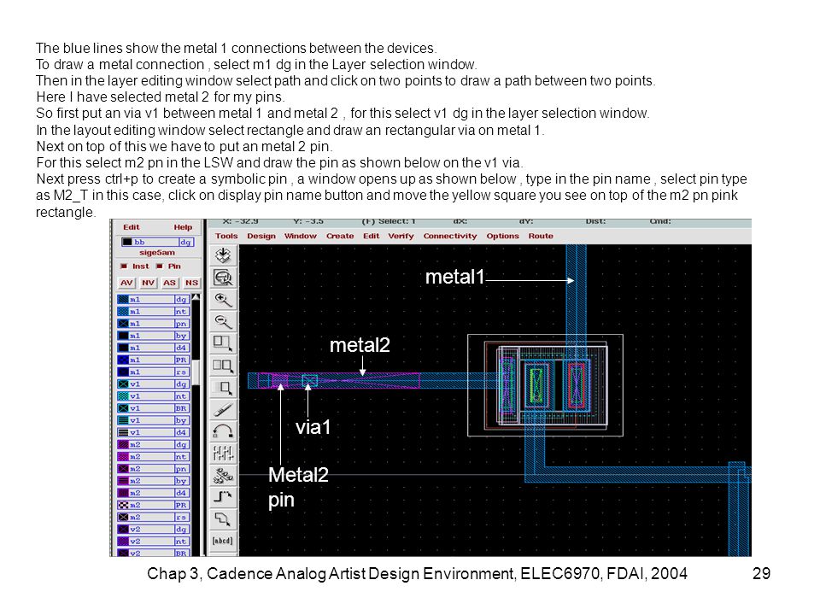This screenshot has height=615, width=820.
Task: Open the Properties sliders icon
Action: coord(223,454)
